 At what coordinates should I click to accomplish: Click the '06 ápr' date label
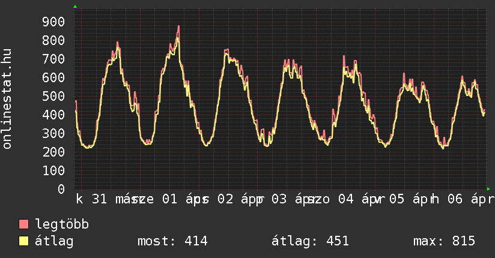pos(467,199)
